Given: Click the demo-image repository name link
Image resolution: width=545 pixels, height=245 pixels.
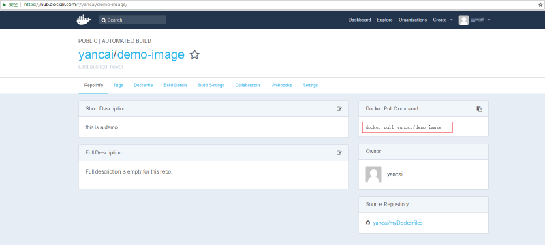Looking at the screenshot, I should 151,55.
